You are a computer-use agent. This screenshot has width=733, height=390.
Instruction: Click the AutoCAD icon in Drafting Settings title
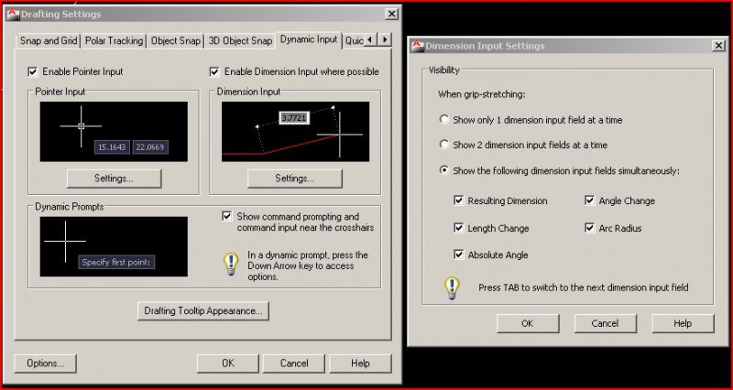14,14
